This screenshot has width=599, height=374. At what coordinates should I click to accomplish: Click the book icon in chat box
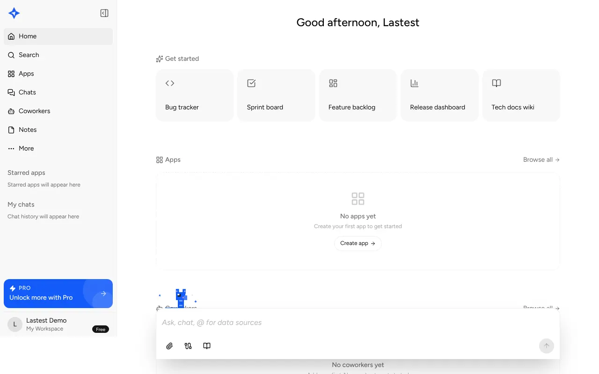coord(207,346)
